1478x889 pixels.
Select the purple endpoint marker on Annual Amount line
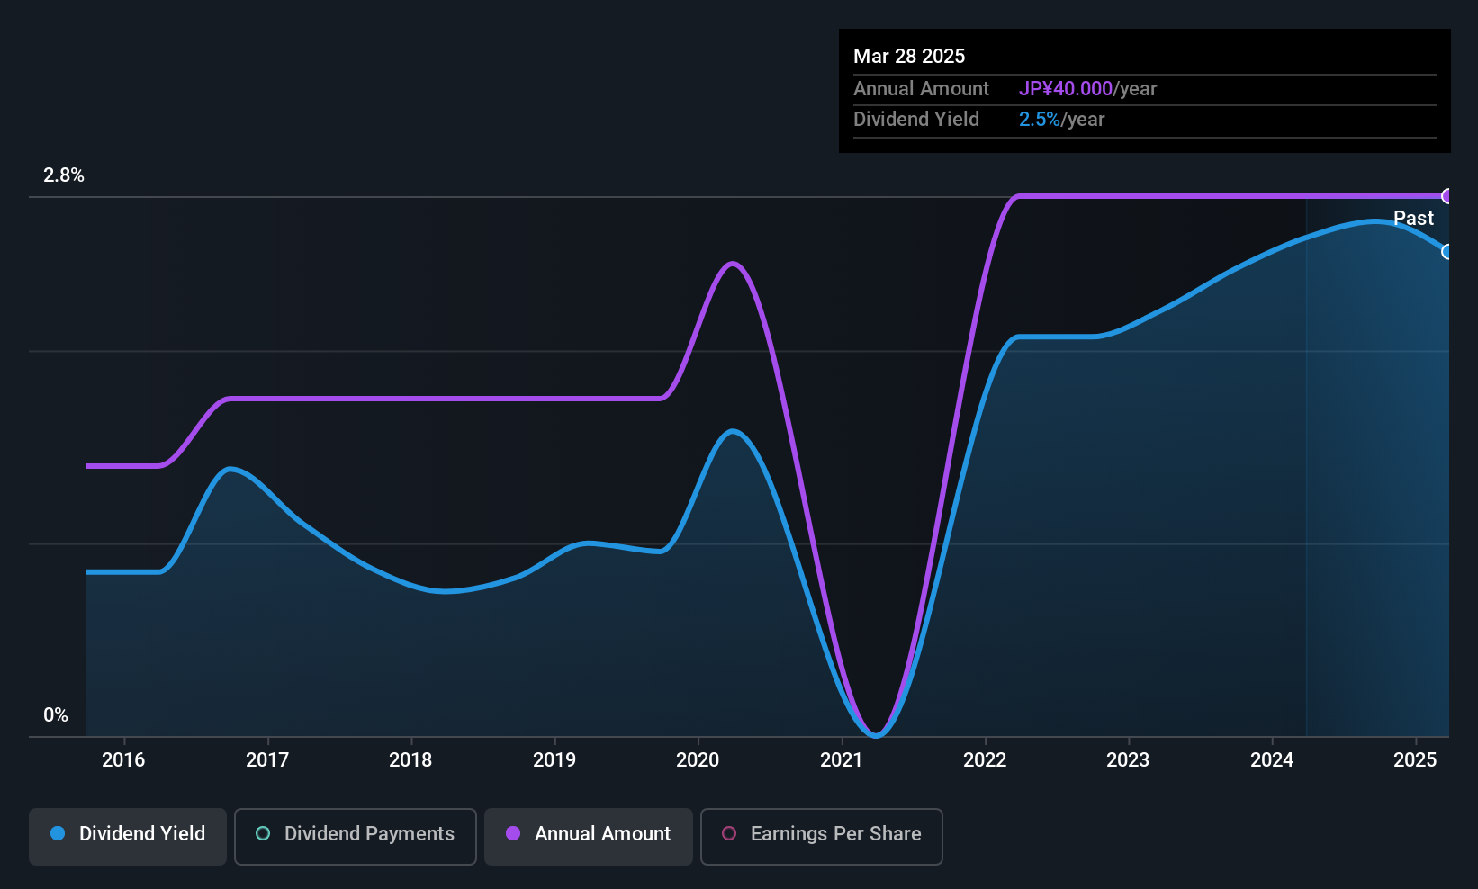(1447, 196)
